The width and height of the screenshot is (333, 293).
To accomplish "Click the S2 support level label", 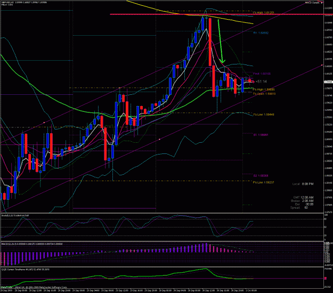I will (x=261, y=176).
